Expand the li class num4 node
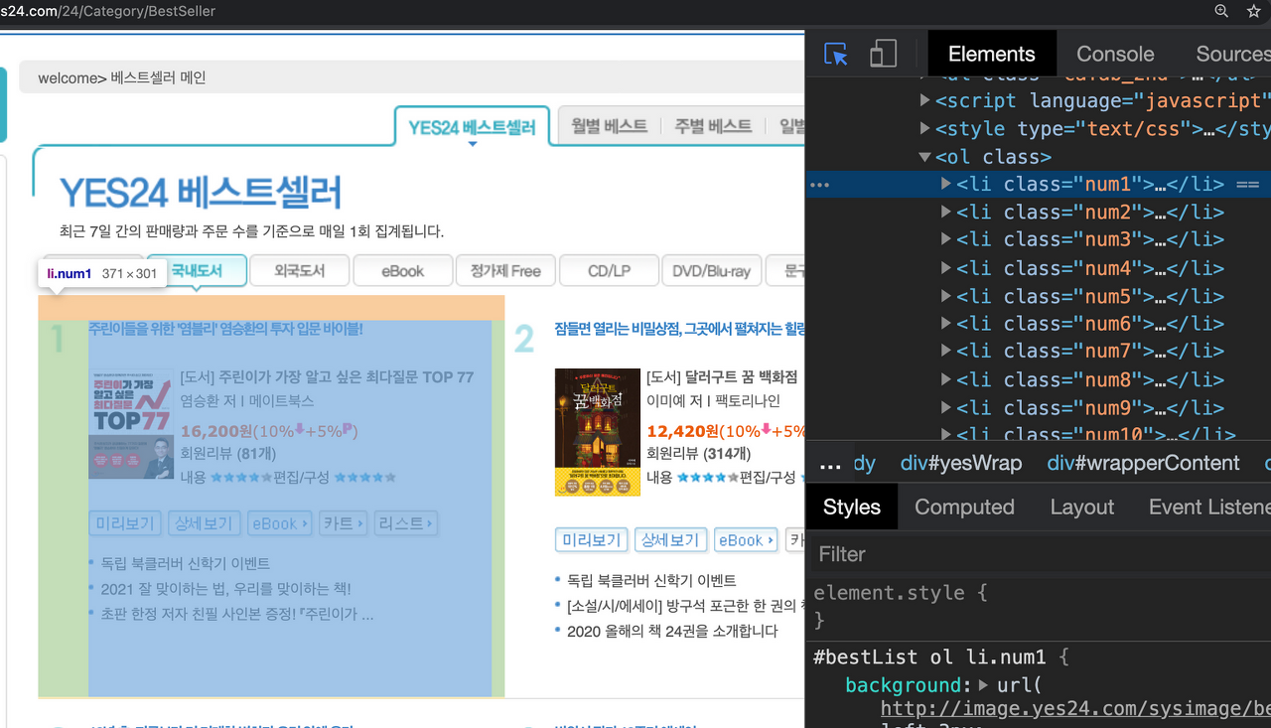Viewport: 1271px width, 728px height. 946,267
